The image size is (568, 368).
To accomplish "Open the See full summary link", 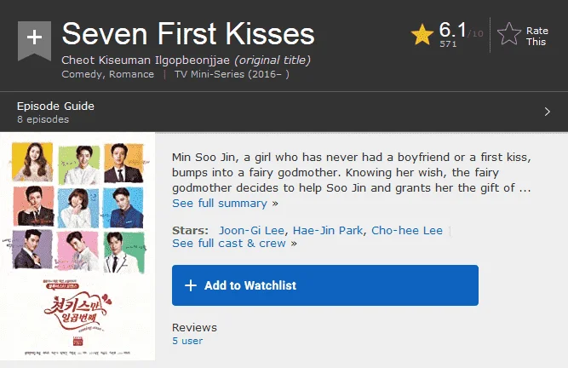I will point(220,204).
